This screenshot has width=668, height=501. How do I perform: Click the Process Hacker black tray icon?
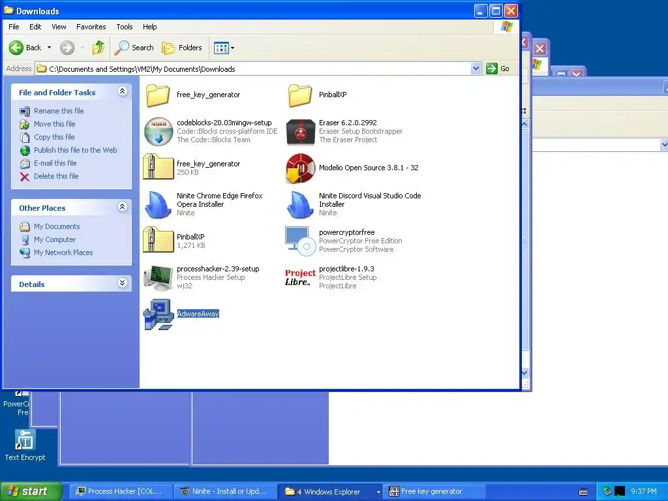[620, 492]
